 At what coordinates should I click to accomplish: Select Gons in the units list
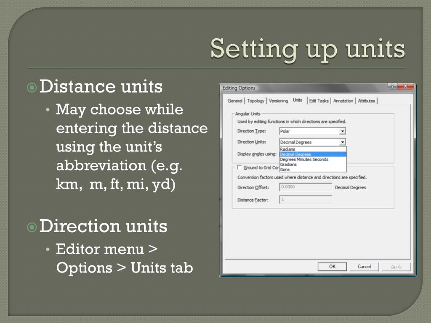coord(313,169)
